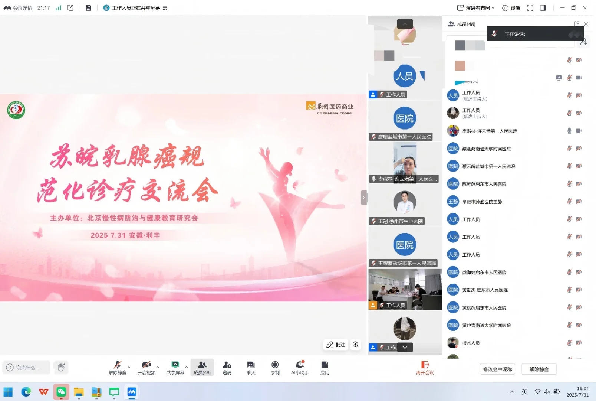Open the apps grid icon
Viewport: 596px width, 401px height.
tap(325, 365)
